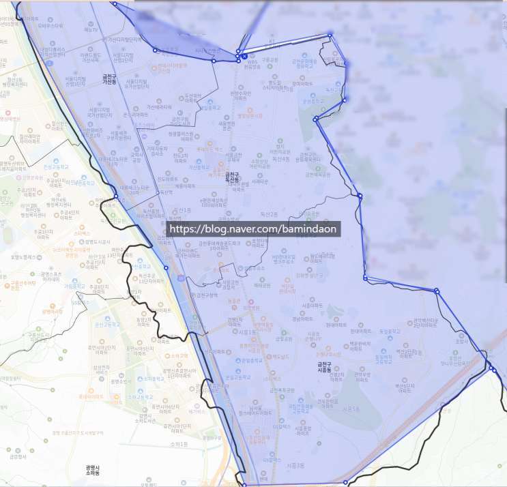Click the 소하1동 neighborhood label
This screenshot has height=487, width=507.
tap(179, 444)
